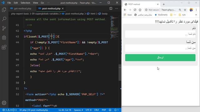Go back in the Chrome browser
The width and height of the screenshot is (200, 112).
point(125,10)
